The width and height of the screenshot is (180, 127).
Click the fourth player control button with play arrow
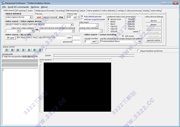[23, 50]
